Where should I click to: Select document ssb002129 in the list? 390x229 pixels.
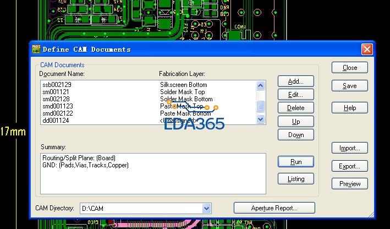57,85
